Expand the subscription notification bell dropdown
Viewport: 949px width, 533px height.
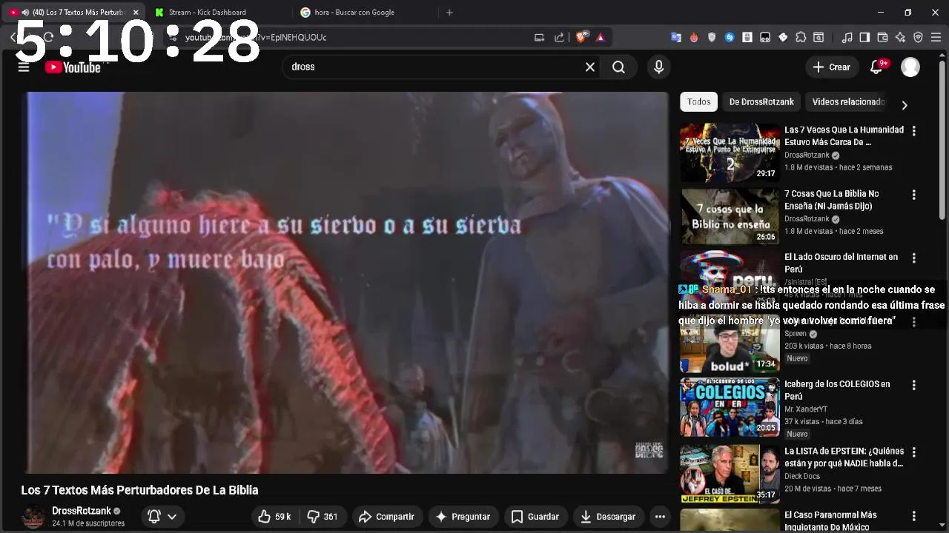pyautogui.click(x=172, y=517)
